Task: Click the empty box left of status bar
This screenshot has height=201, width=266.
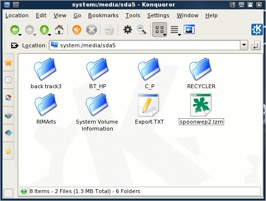Action: coord(8,193)
